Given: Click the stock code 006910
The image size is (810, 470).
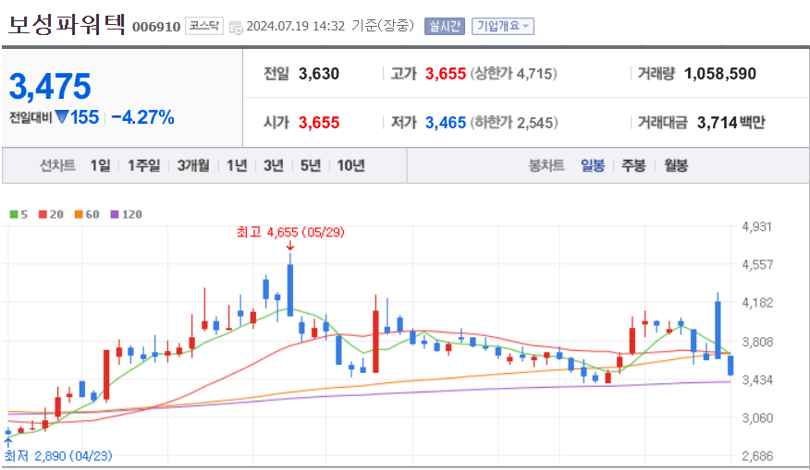Looking at the screenshot, I should (156, 27).
